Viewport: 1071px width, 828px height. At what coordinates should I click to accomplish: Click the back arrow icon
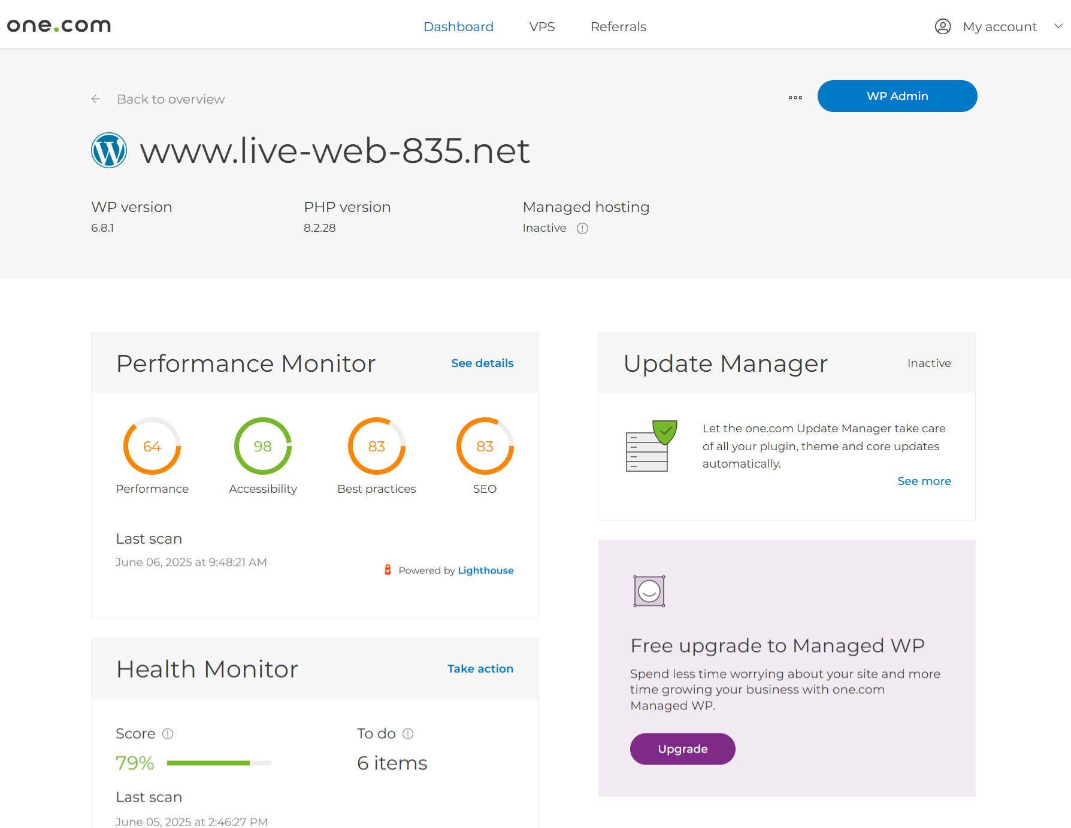click(96, 99)
